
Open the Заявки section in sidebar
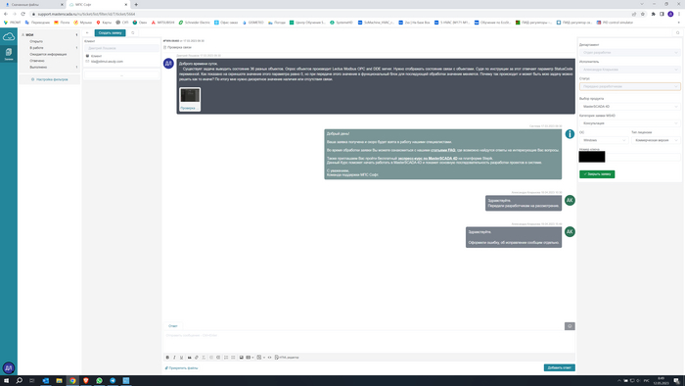point(8,54)
